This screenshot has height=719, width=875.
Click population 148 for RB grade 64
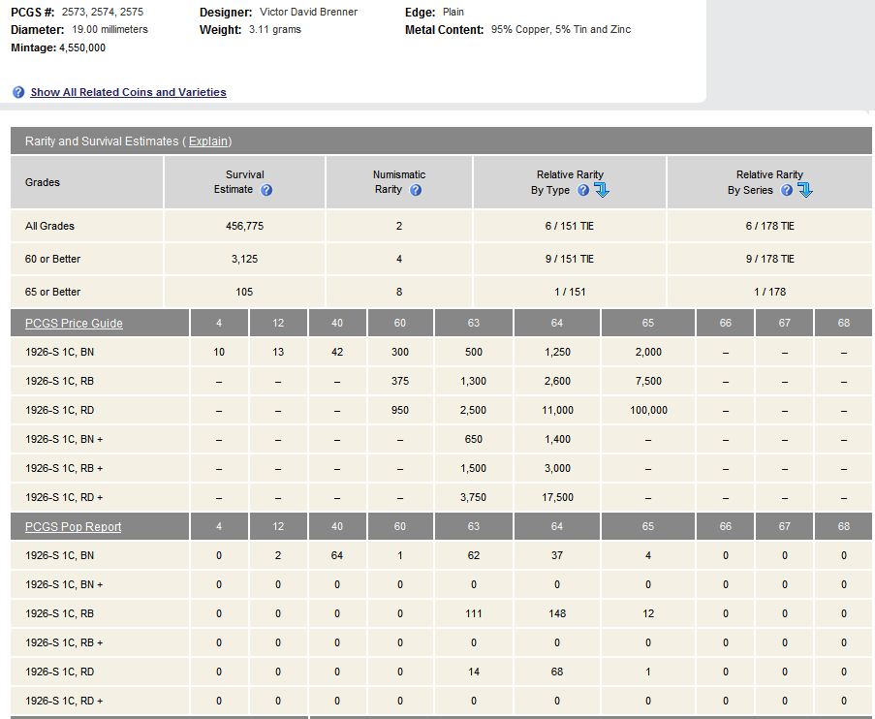click(557, 613)
